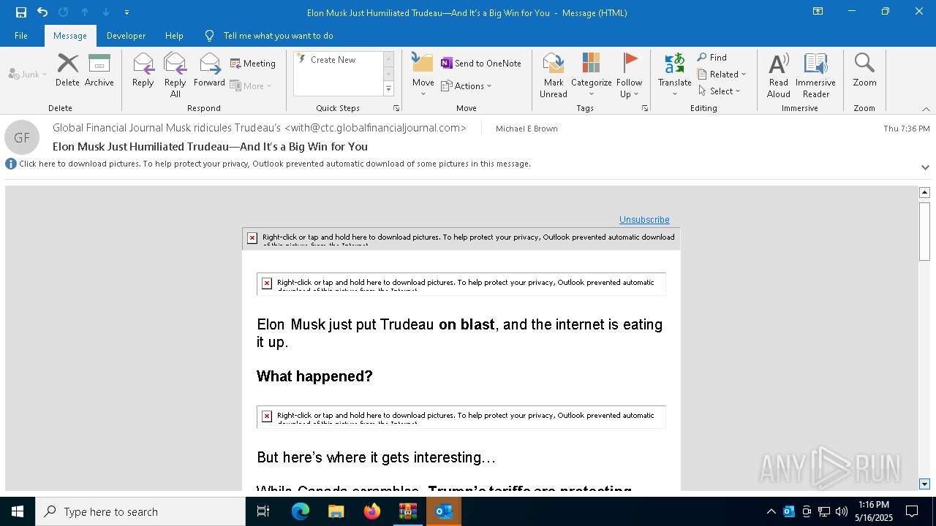Image resolution: width=936 pixels, height=526 pixels.
Task: Click the download pictures info bar
Action: (x=275, y=164)
